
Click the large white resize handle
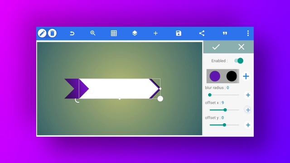160,99
